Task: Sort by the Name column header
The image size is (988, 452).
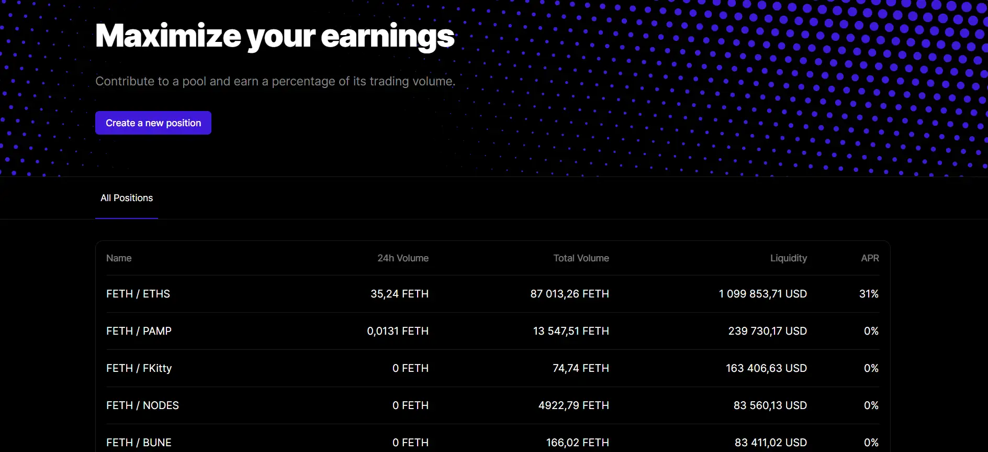Action: point(119,258)
